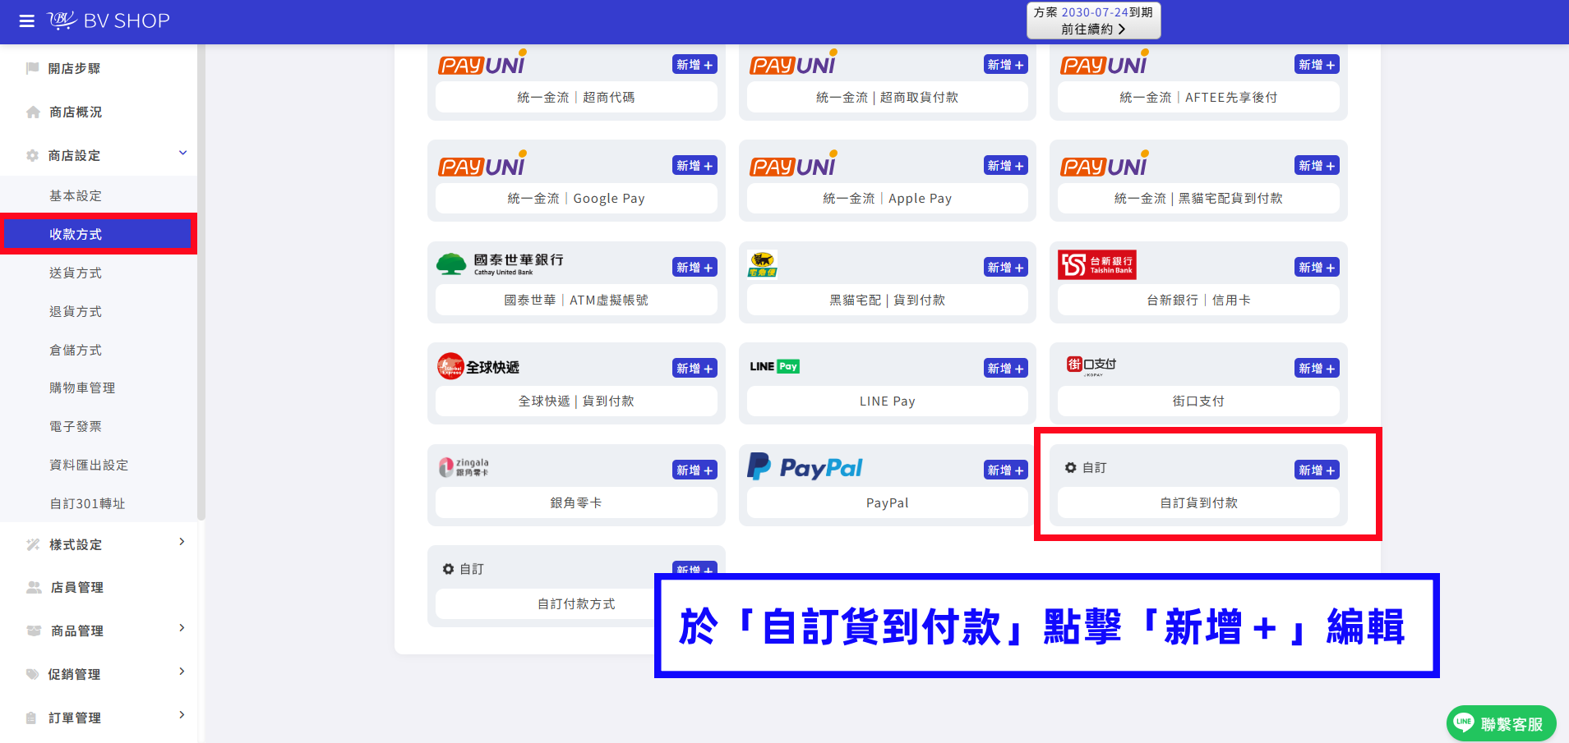
Task: Click the box icon beside 商品管理
Action: 34,631
